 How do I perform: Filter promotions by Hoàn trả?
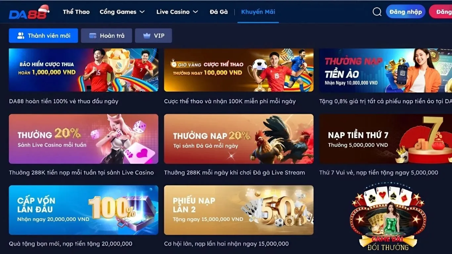pyautogui.click(x=107, y=36)
